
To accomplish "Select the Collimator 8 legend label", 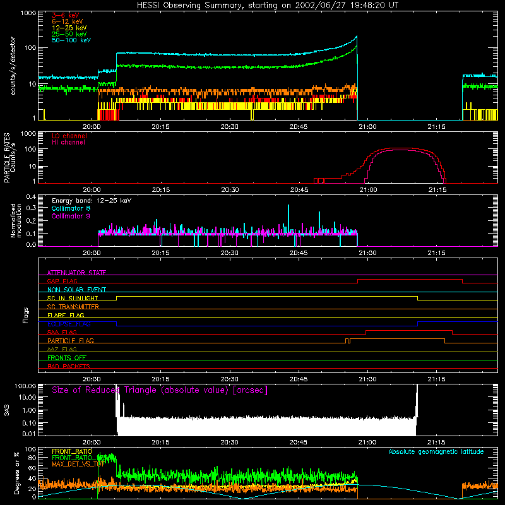I will tap(71, 208).
